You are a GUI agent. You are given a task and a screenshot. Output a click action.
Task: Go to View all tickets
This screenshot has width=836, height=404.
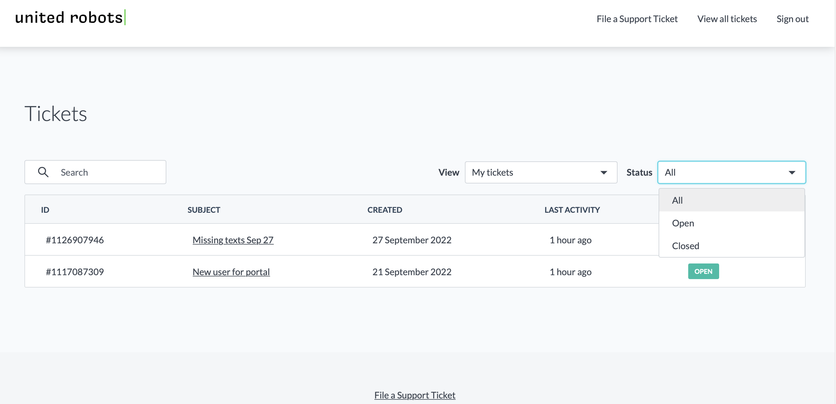click(x=727, y=19)
